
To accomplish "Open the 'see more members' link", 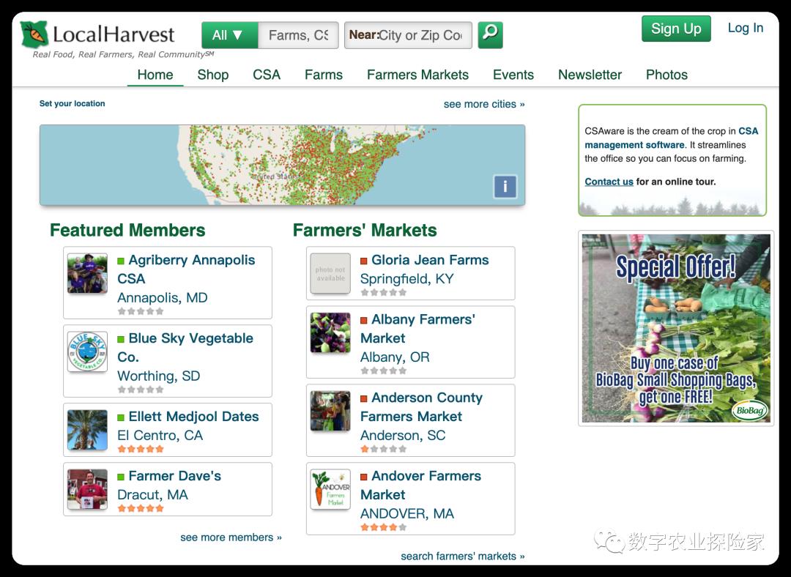I will pos(231,537).
